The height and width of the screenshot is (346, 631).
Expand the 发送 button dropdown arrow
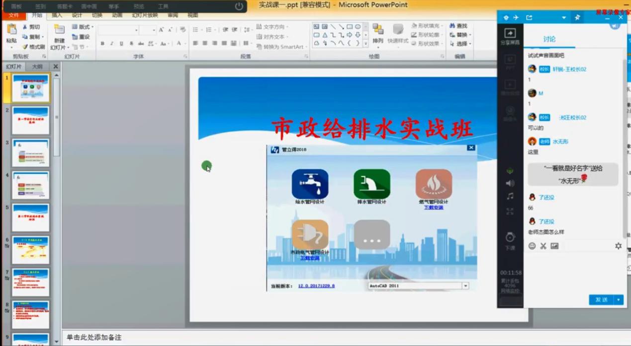pos(619,300)
